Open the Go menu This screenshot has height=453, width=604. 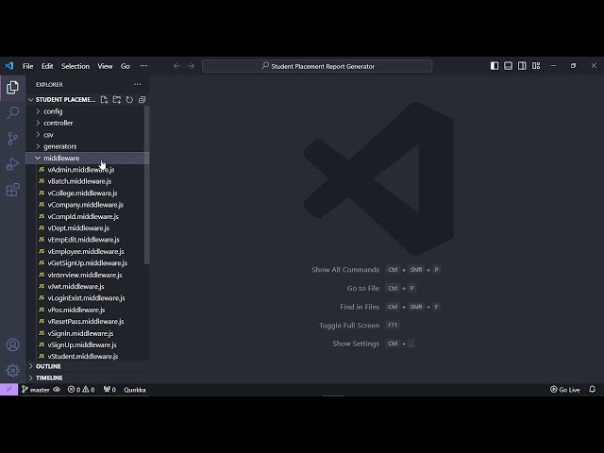pyautogui.click(x=126, y=66)
